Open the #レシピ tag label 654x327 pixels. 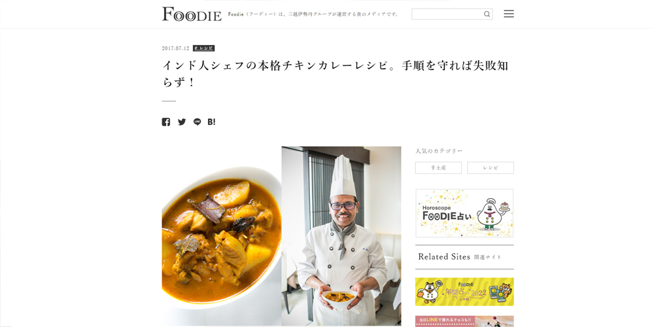click(203, 48)
